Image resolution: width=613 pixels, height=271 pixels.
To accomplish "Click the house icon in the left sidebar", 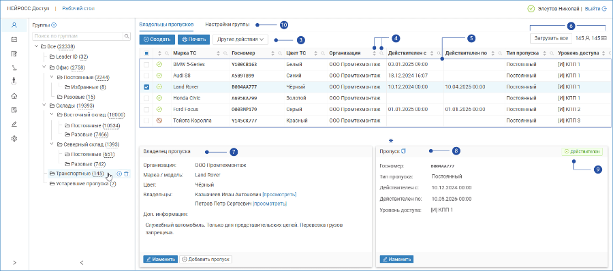I will click(x=14, y=96).
